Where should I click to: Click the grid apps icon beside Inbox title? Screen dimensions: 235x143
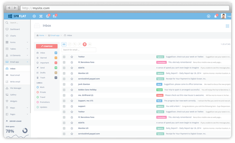[x=227, y=26]
